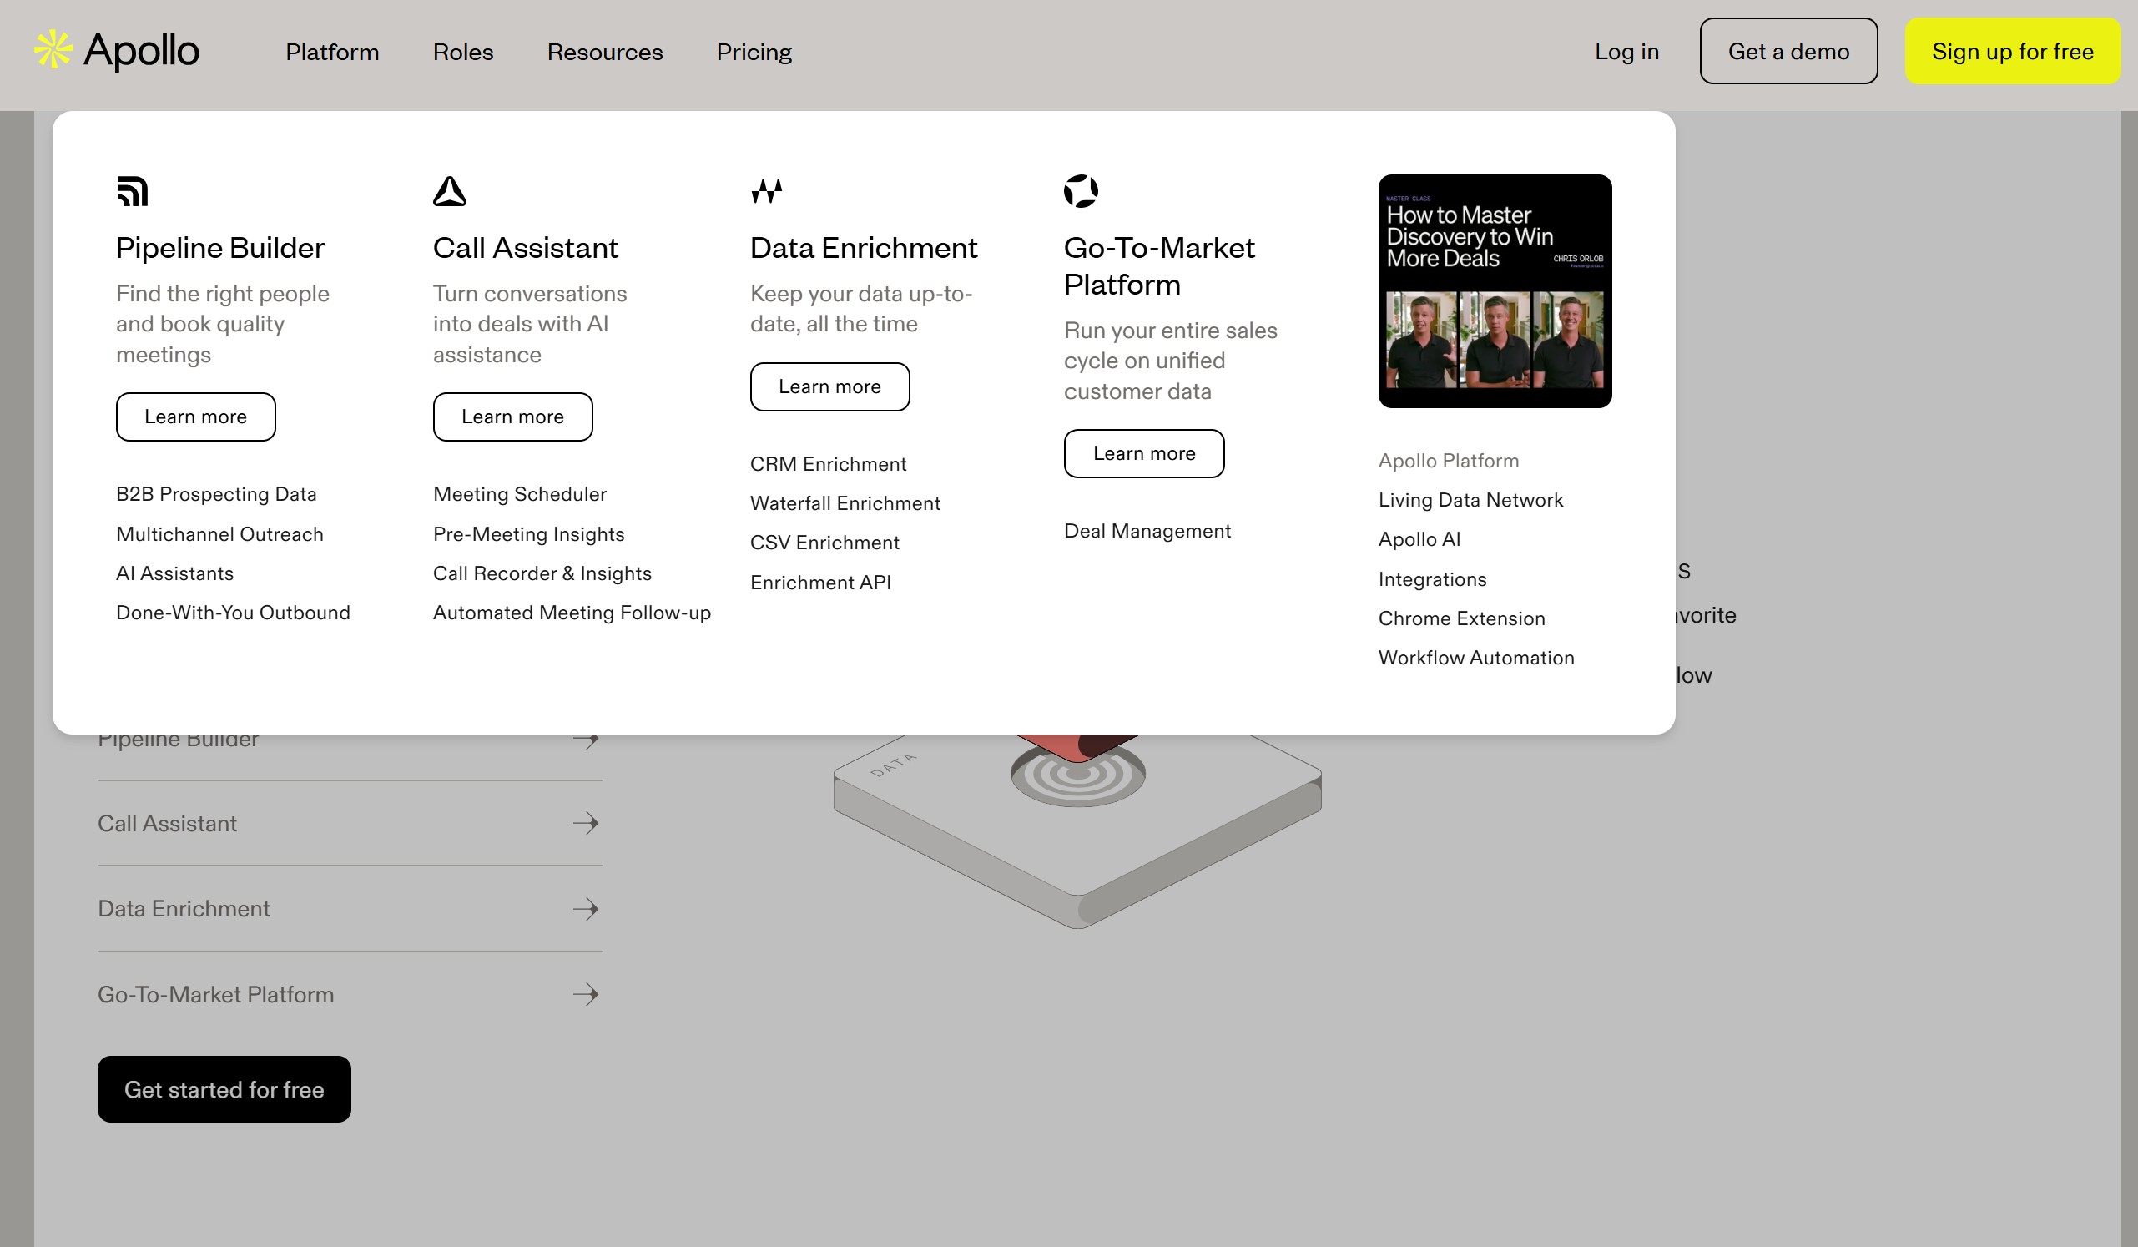Viewport: 2138px width, 1247px height.
Task: Open the Pre-Meeting Insights link
Action: pyautogui.click(x=528, y=533)
